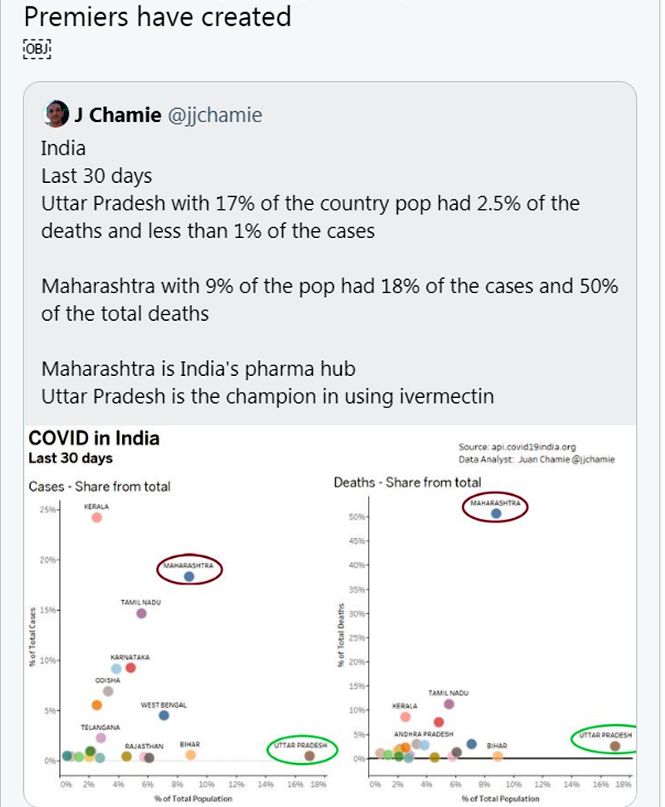Click Bihar's orange dot in Cases chart
This screenshot has width=665, height=807.
191,755
